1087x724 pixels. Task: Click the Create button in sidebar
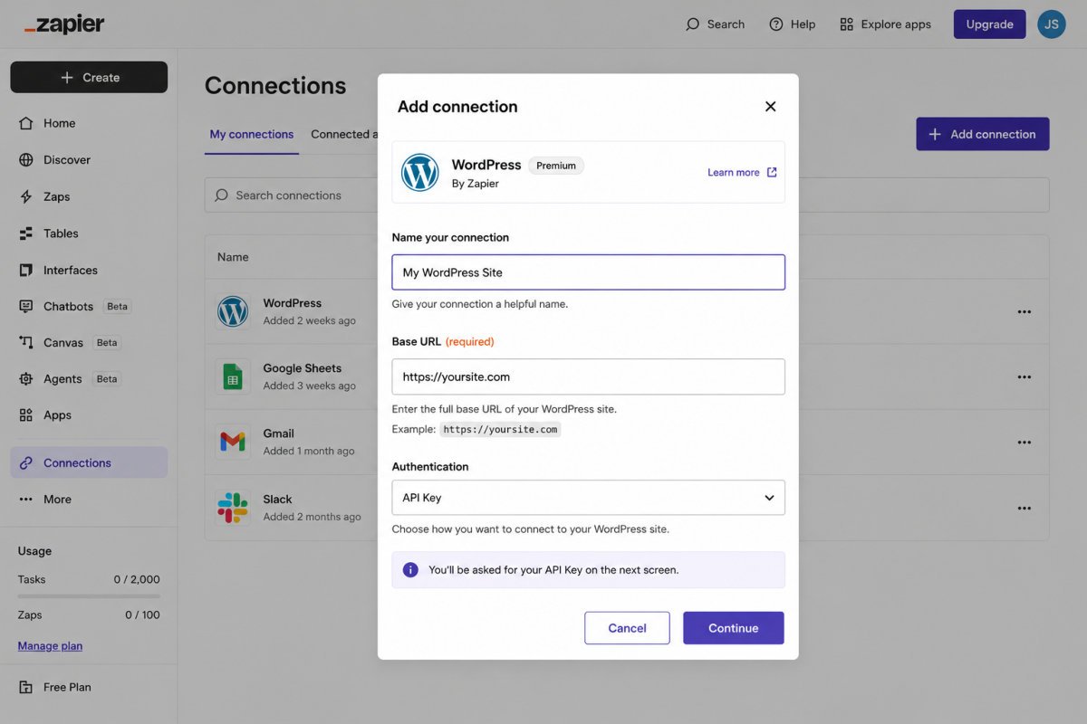click(89, 77)
